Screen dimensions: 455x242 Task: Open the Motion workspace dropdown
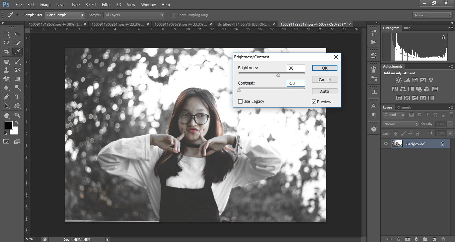click(x=432, y=15)
